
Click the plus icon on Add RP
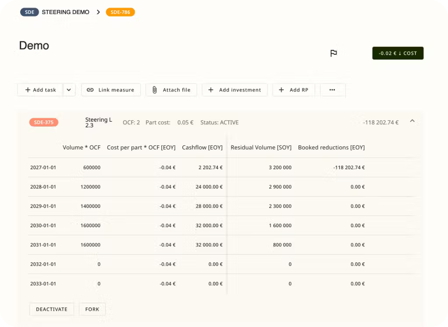(x=281, y=90)
